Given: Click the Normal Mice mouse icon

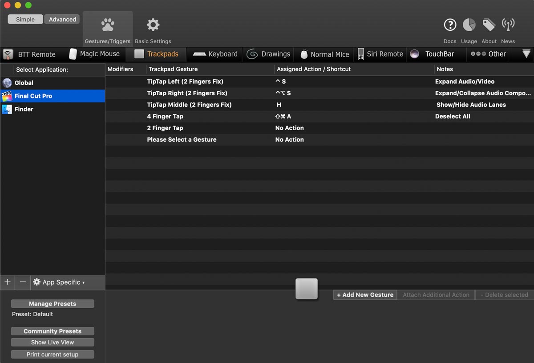Looking at the screenshot, I should coord(304,54).
